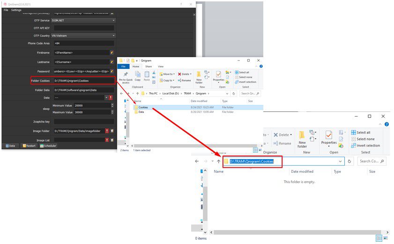Open the Data tab at QniGram bottom
This screenshot has height=244, width=394.
point(10,146)
